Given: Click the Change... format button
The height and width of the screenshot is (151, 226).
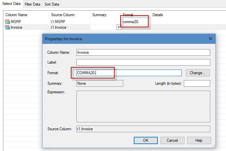Looking at the screenshot, I should [x=198, y=73].
